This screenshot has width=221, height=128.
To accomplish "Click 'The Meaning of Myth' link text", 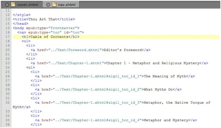I will [165, 76].
